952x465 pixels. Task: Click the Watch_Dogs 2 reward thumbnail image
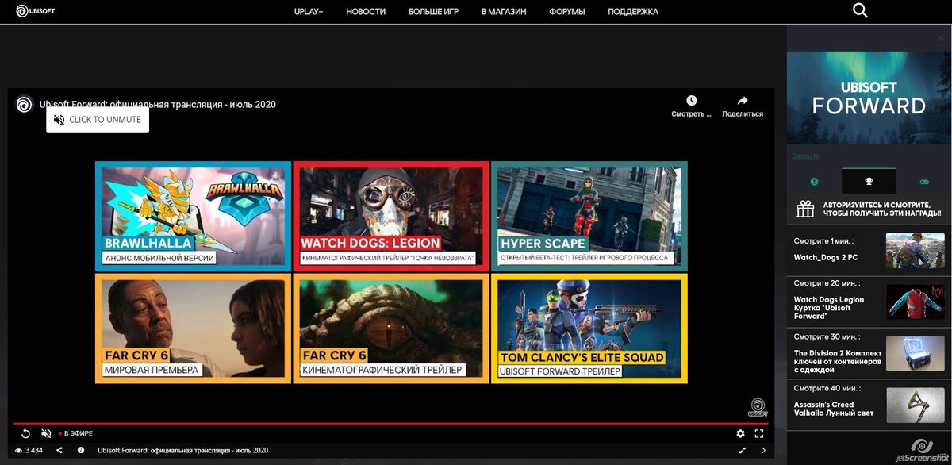coord(915,251)
